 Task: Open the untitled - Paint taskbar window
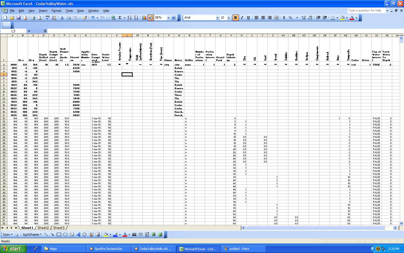click(x=244, y=249)
